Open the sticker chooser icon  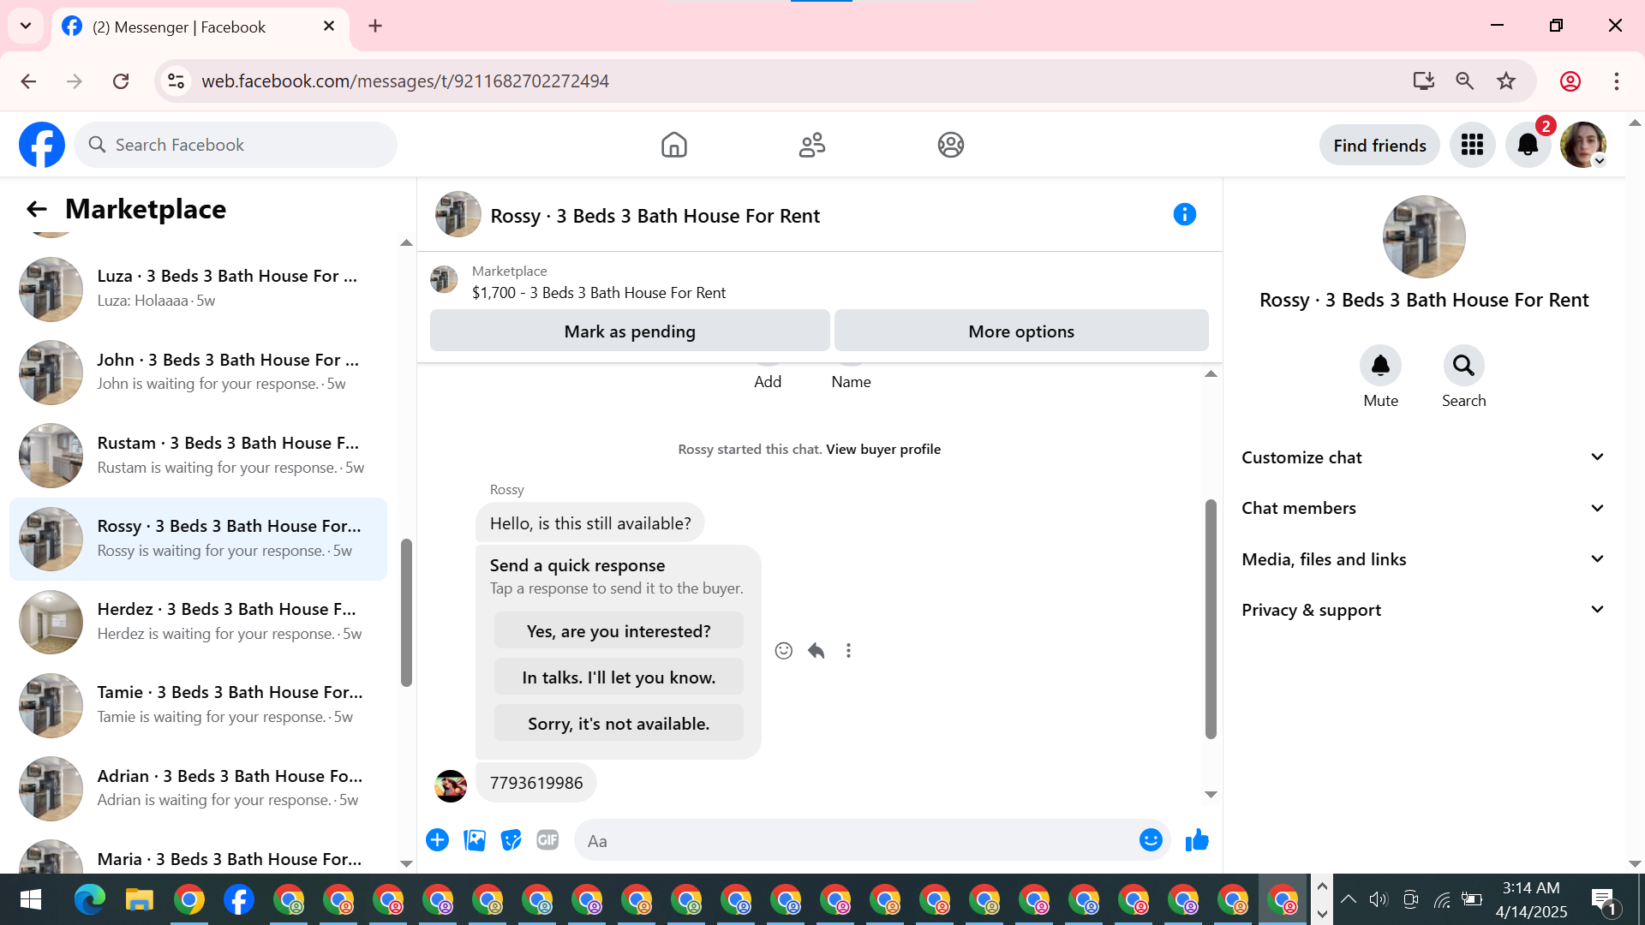(x=511, y=840)
